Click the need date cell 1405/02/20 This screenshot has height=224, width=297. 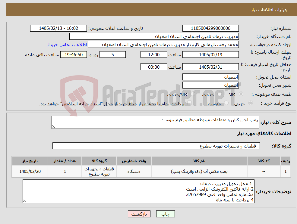pyautogui.click(x=30, y=171)
